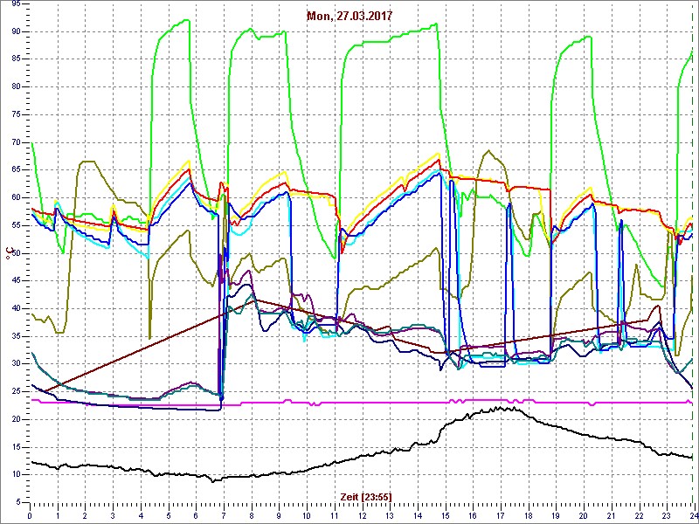Click the temperature axis label '95'
The width and height of the screenshot is (699, 524).
16,3
